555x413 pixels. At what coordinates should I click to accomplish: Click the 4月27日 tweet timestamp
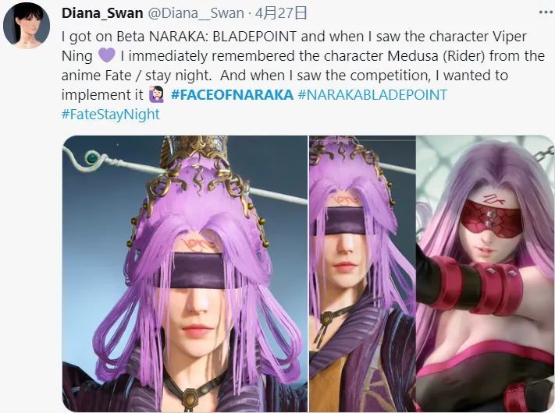pyautogui.click(x=281, y=13)
